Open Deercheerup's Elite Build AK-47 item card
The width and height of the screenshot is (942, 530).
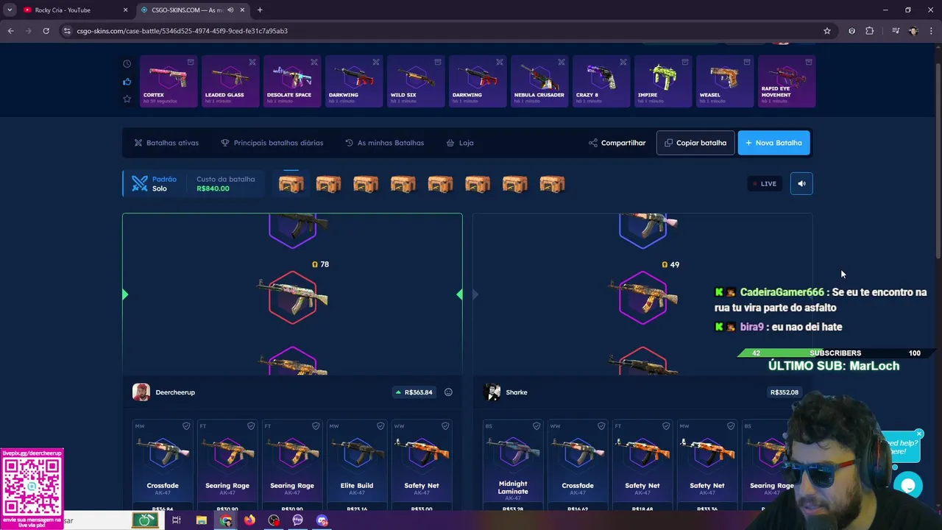pyautogui.click(x=357, y=465)
